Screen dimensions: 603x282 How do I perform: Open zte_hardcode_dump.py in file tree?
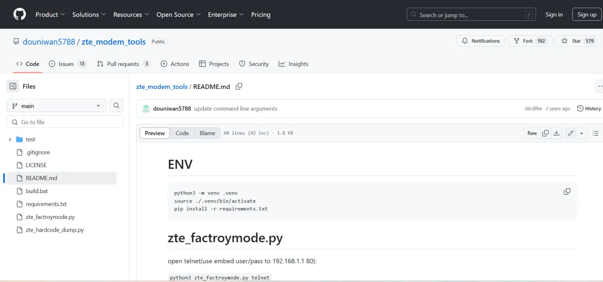[x=55, y=230]
